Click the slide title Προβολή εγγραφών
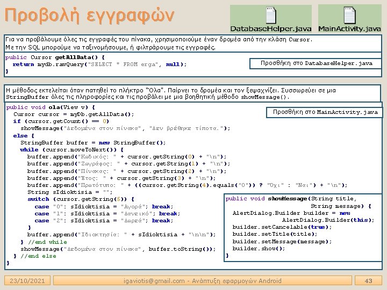The height and width of the screenshot is (290, 387). pyautogui.click(x=89, y=16)
